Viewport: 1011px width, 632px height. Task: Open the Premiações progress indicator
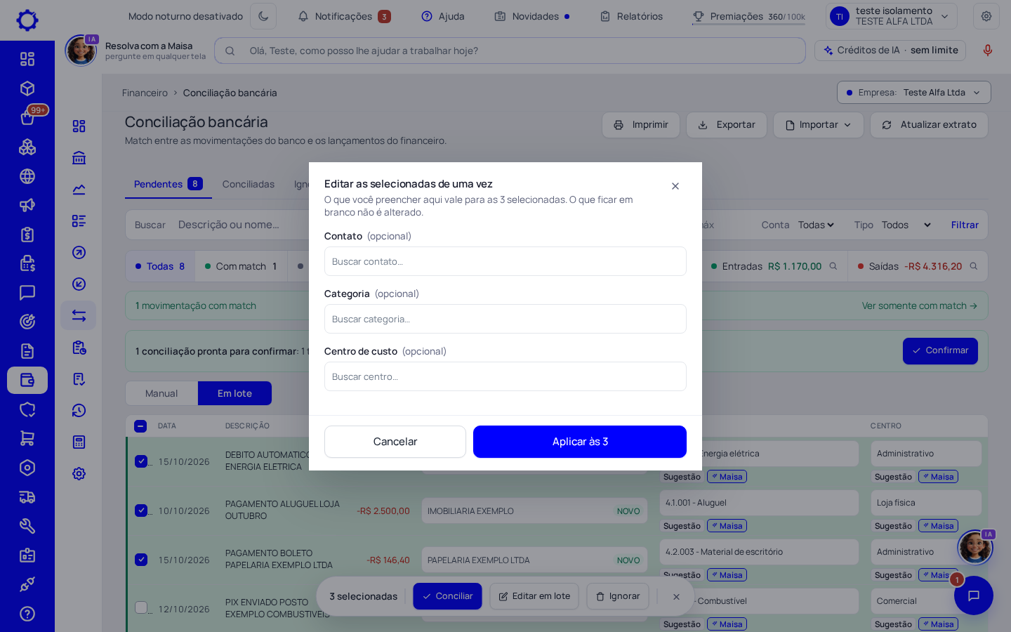pos(748,16)
